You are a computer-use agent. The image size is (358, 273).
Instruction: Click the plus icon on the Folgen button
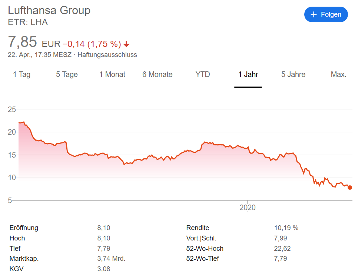tap(313, 14)
